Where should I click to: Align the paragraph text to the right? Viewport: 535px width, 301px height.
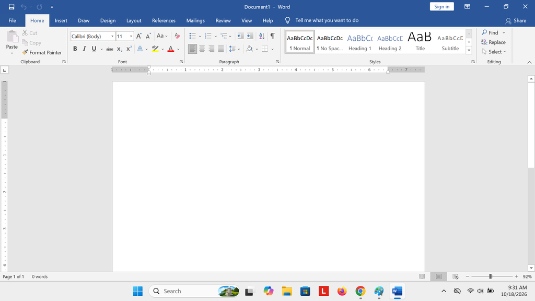212,49
